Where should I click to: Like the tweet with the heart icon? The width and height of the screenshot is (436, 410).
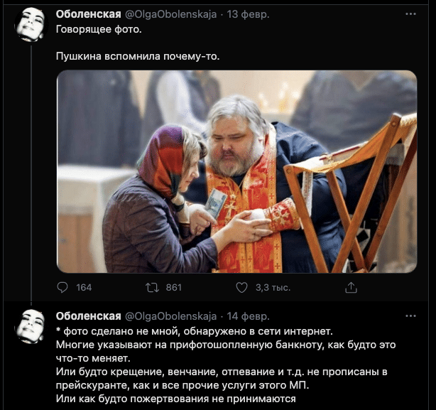(241, 287)
